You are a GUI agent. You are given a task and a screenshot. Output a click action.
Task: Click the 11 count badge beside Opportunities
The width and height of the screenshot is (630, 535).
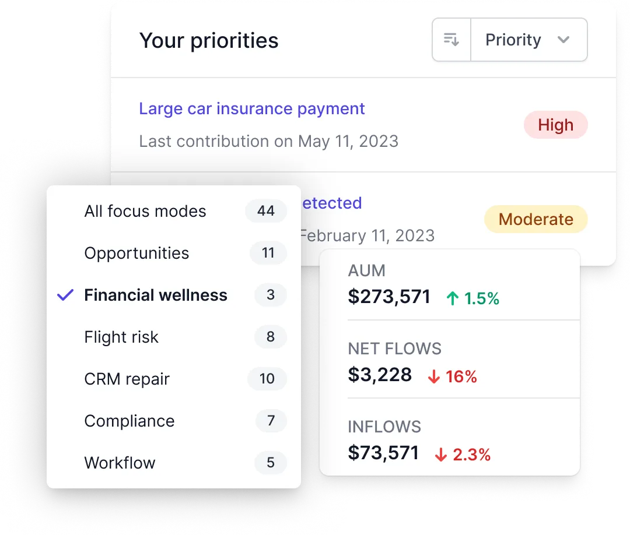tap(268, 253)
